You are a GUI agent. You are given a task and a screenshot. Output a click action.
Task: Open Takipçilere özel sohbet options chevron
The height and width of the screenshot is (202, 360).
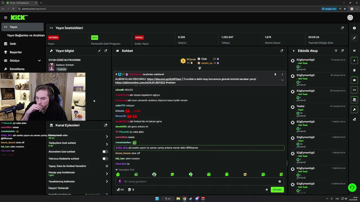(107, 144)
